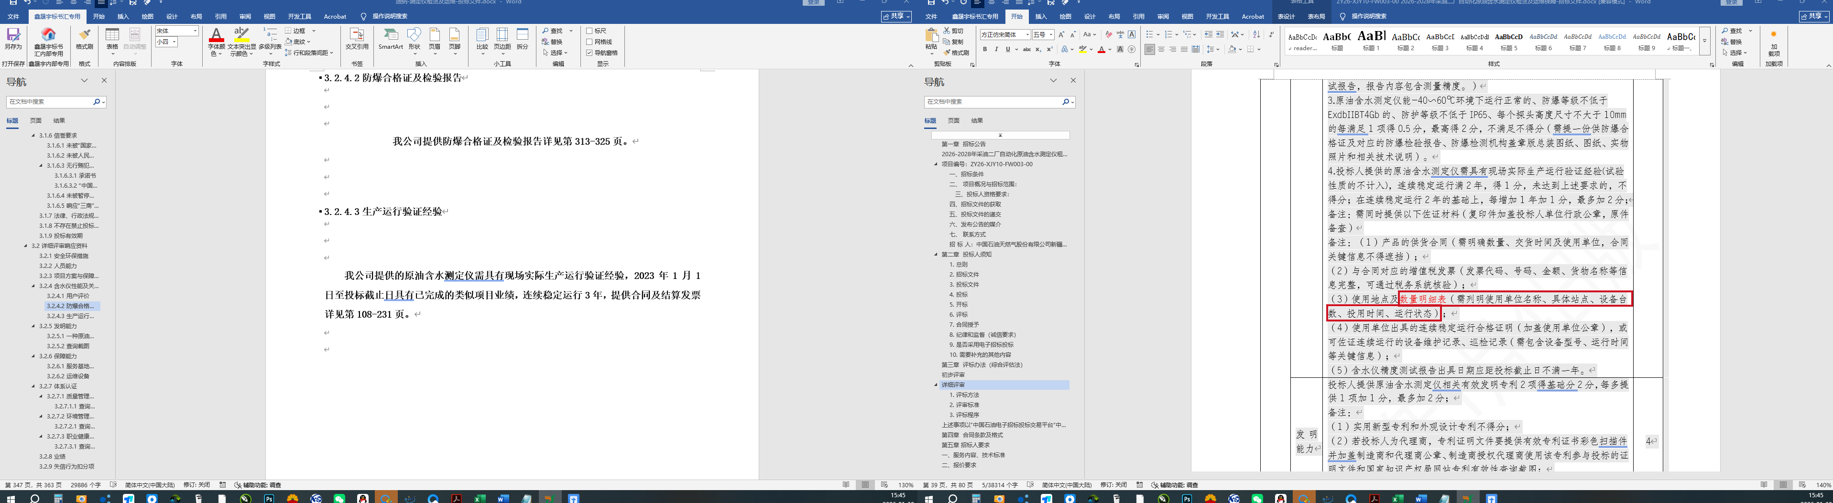Screen dimensions: 1833x503
Task: Select 3.2.4.3 生产运行 in left navigation
Action: [x=70, y=316]
